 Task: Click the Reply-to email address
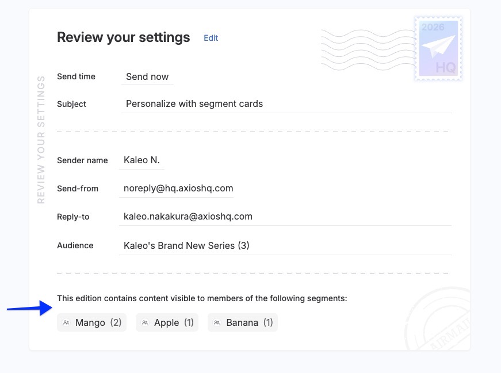click(188, 217)
